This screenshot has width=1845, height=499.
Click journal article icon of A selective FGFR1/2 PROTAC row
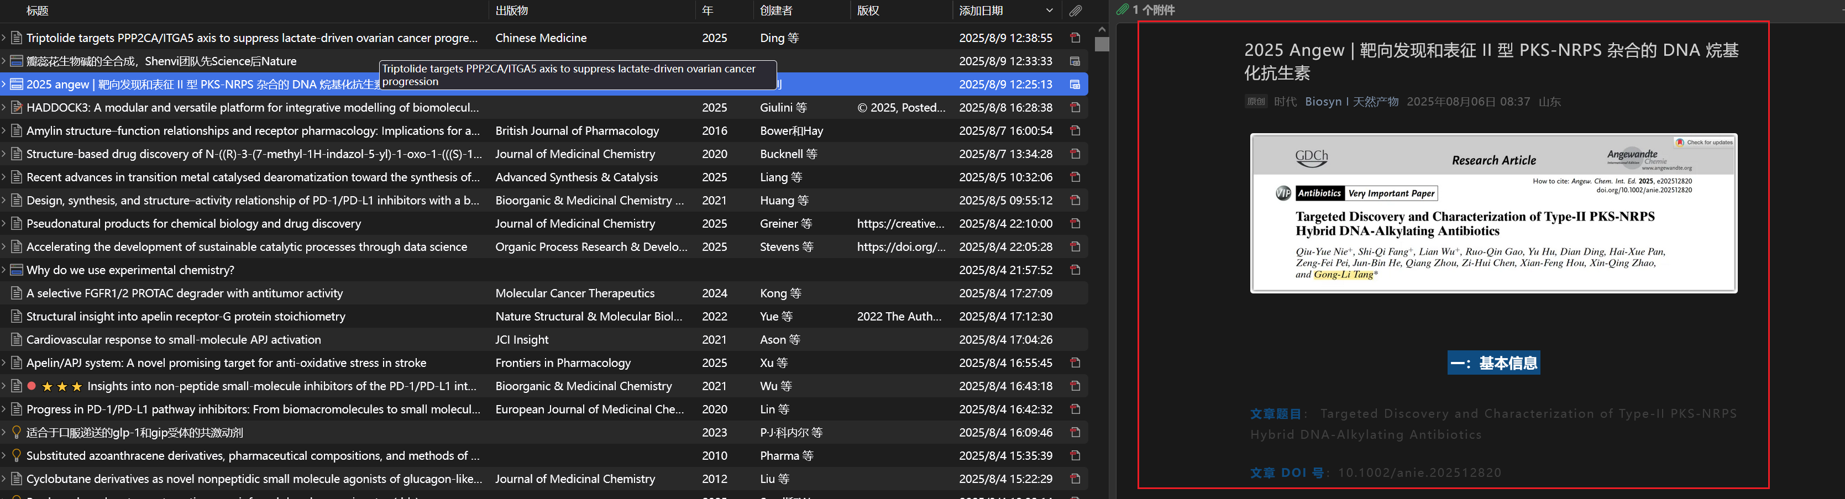[x=17, y=293]
